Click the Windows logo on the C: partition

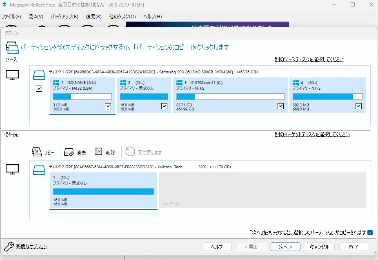click(x=178, y=82)
